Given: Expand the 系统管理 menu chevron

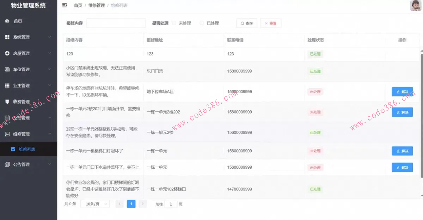Looking at the screenshot, I should click(x=50, y=37).
